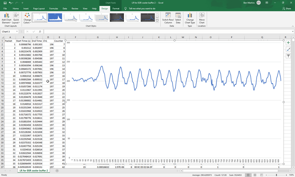
Task: Click the Switch Row/Column button
Action: [168, 18]
